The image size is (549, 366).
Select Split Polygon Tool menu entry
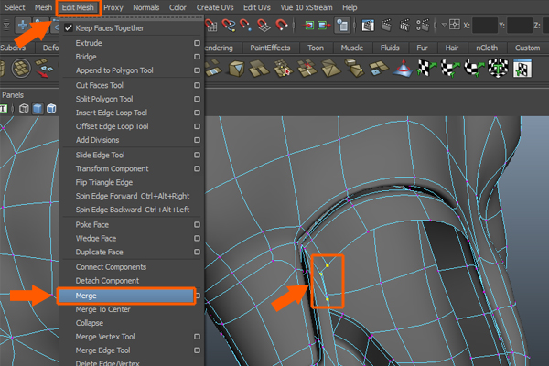point(104,99)
